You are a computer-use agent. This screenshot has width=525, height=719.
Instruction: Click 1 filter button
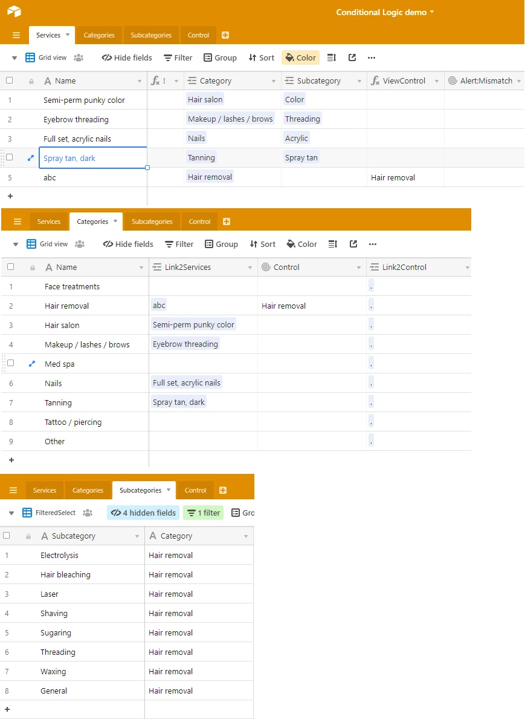pos(204,513)
